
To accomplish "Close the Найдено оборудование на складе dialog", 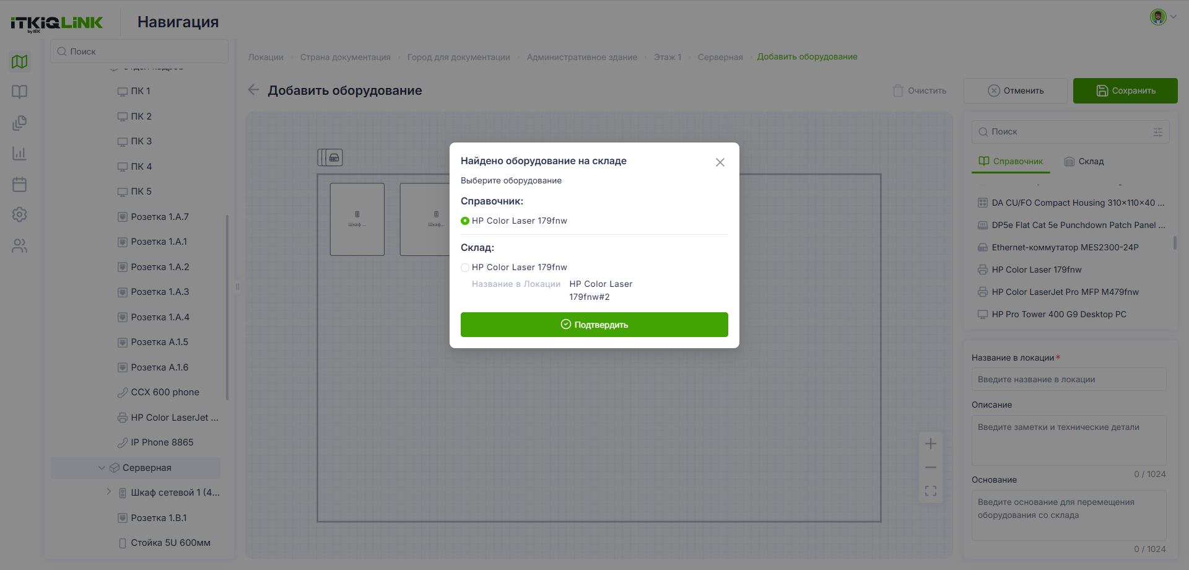I will click(720, 162).
